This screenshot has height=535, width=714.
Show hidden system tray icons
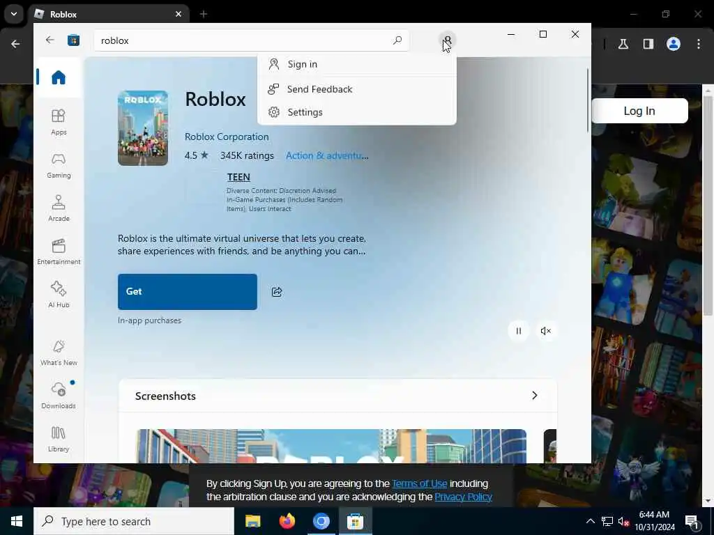590,521
